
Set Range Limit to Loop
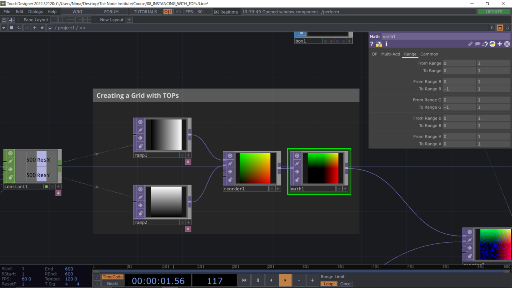[x=329, y=284]
